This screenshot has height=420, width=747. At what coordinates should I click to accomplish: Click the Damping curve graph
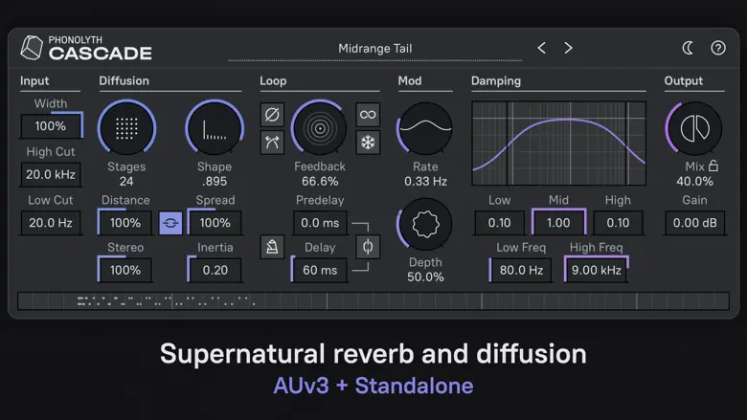pos(559,144)
